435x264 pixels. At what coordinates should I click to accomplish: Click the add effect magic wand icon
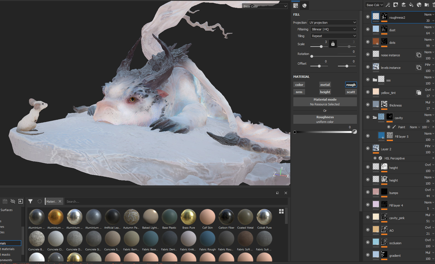tap(388, 5)
